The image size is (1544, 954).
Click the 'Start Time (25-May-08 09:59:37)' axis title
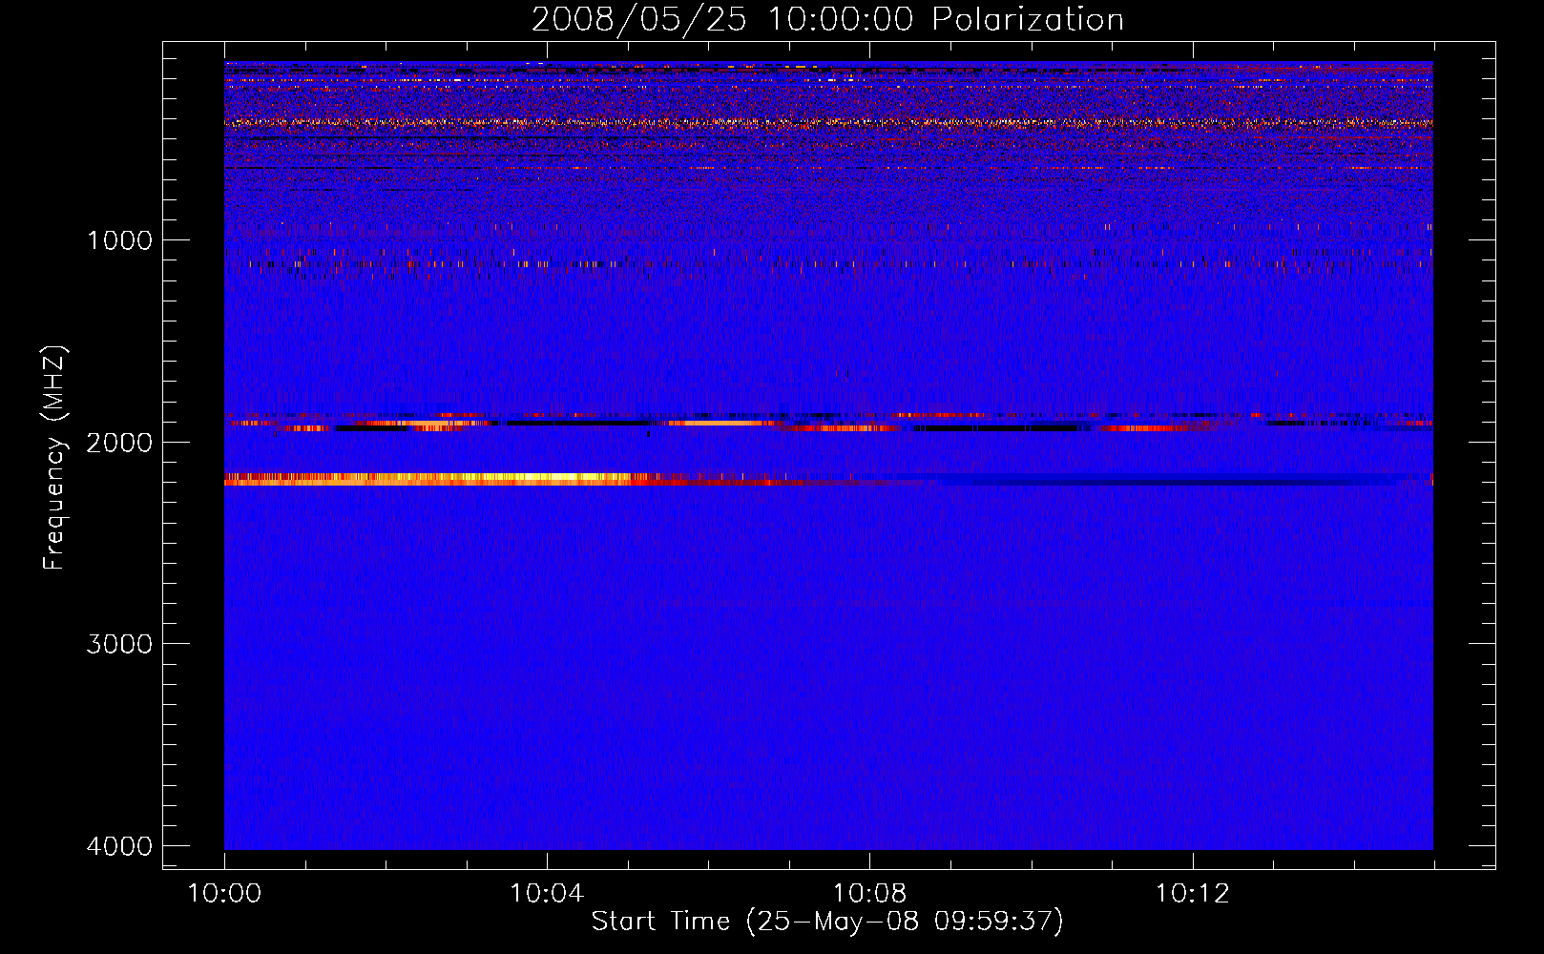point(827,922)
